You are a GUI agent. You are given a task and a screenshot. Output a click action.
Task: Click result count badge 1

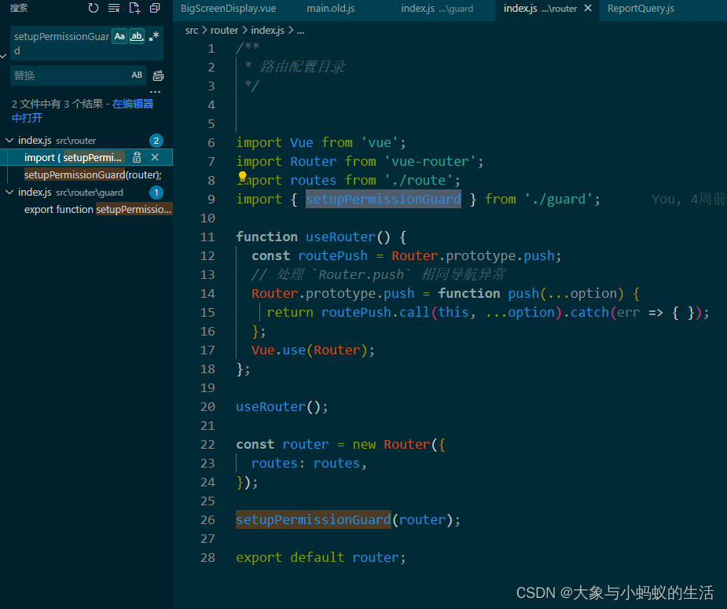click(x=156, y=193)
